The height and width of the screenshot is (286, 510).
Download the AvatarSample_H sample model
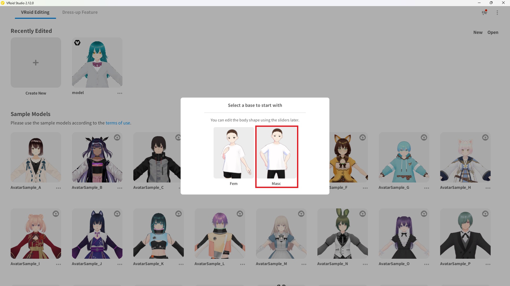coord(485,137)
